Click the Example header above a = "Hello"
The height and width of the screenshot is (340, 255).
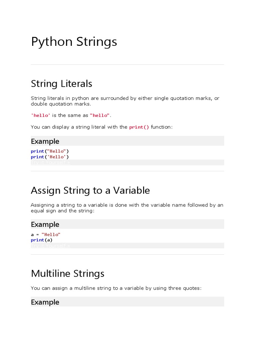tap(45, 224)
